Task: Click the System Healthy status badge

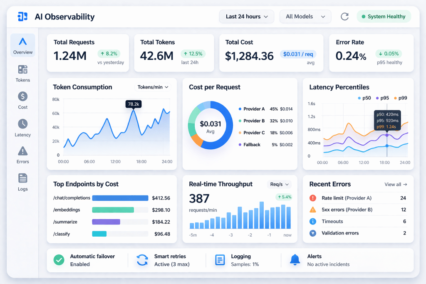Action: click(x=384, y=17)
